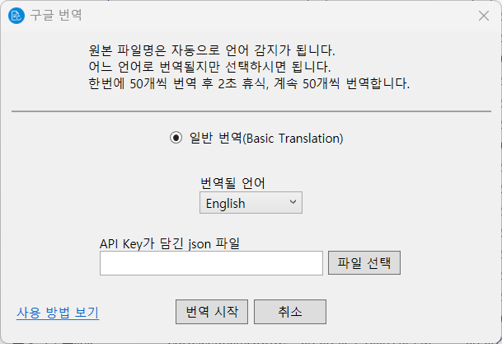Focus the API Key json file path field
This screenshot has height=344, width=502.
pos(211,263)
